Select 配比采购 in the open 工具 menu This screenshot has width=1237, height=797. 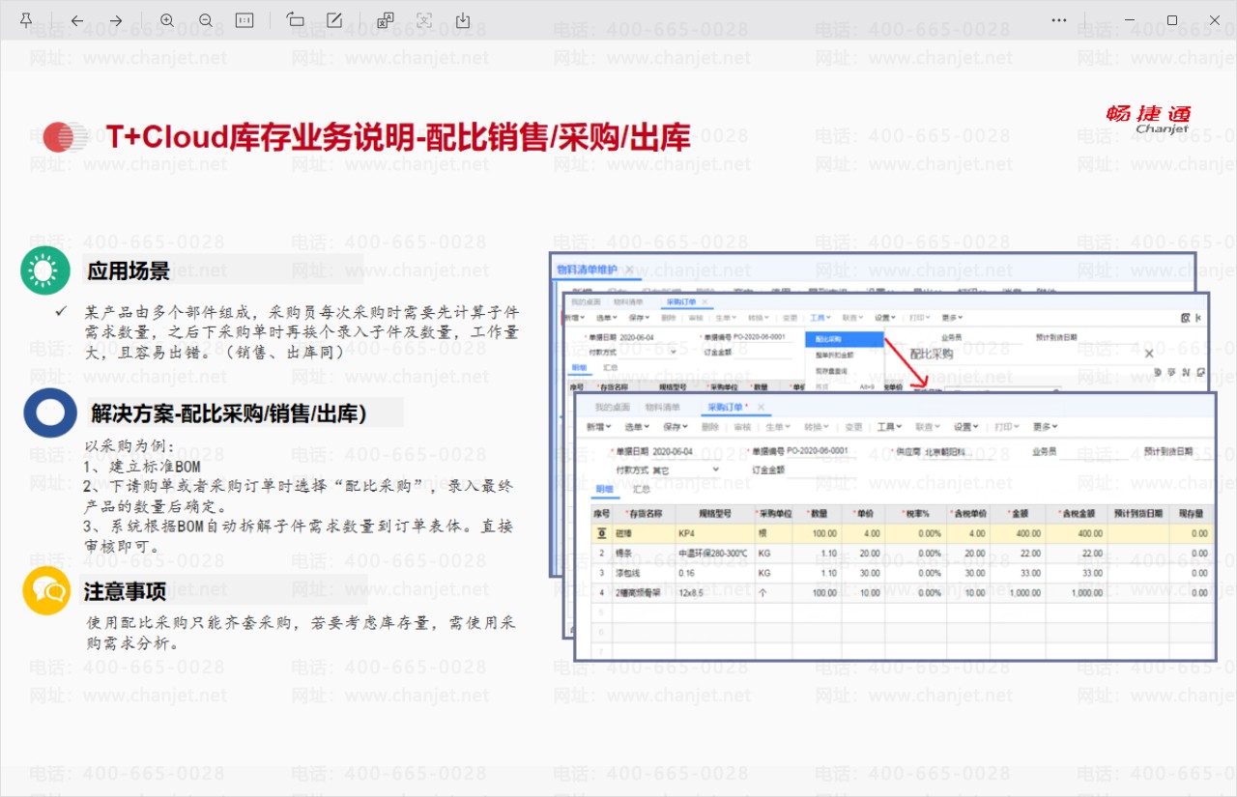[844, 340]
